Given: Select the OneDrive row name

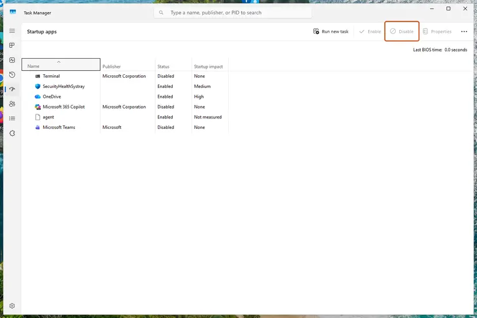Looking at the screenshot, I should 52,97.
